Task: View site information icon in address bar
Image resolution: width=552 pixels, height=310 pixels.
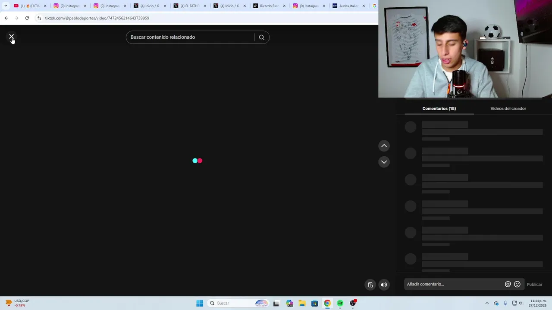Action: coord(39,18)
